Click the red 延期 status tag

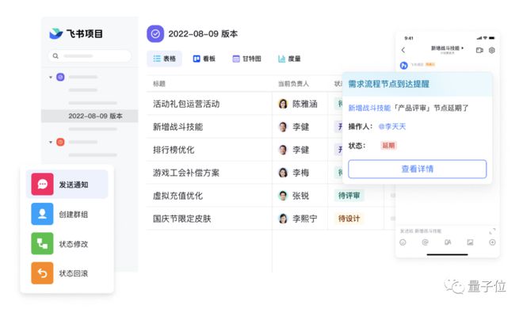(x=388, y=145)
